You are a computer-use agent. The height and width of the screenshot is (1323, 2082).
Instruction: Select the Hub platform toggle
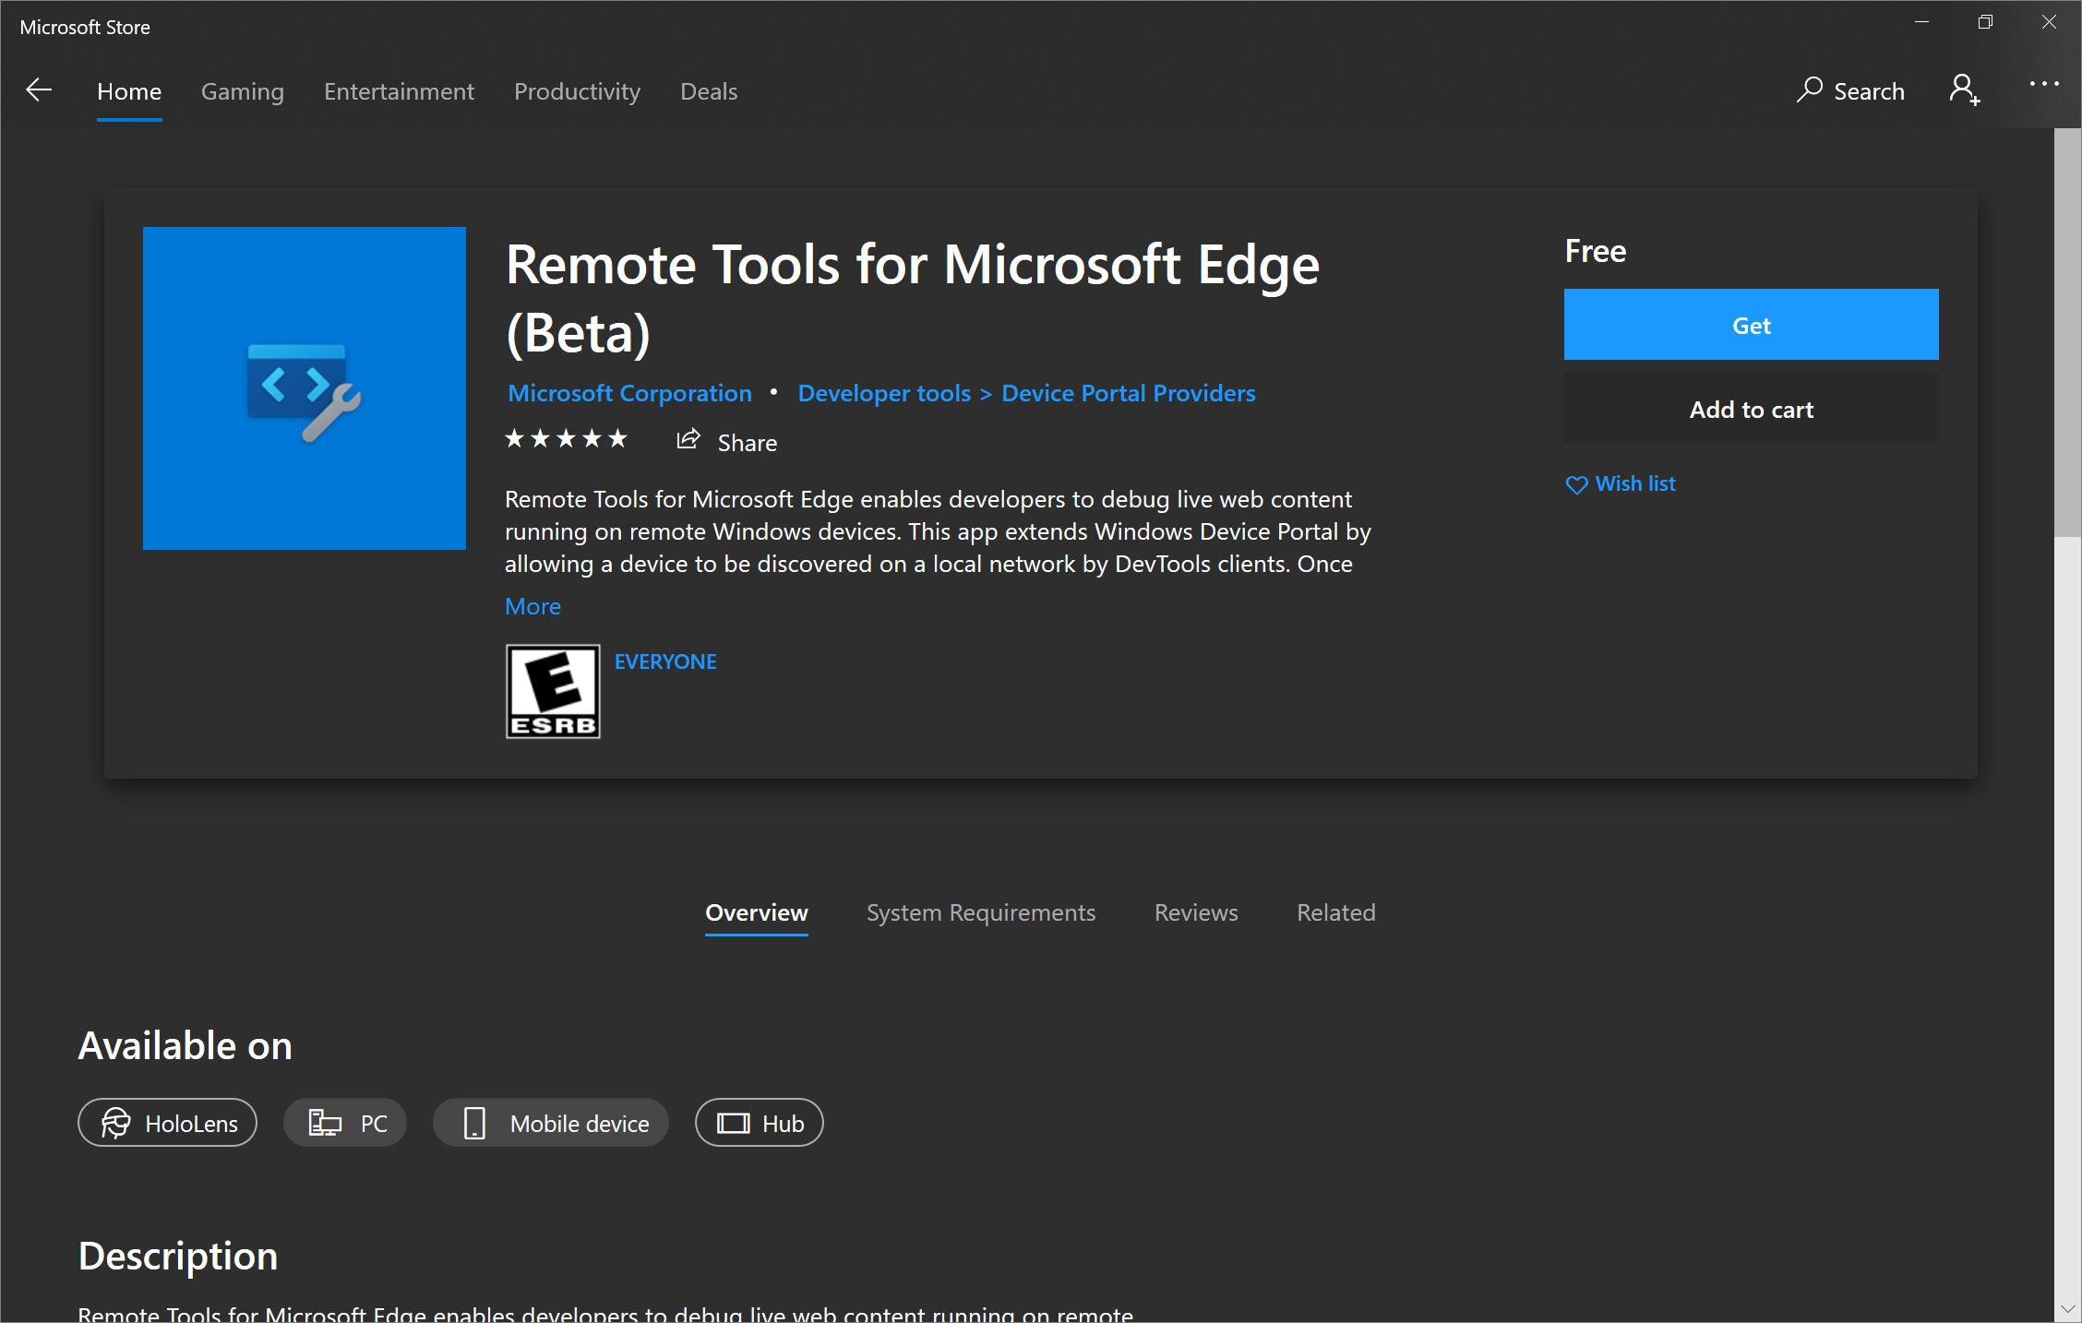(x=759, y=1125)
